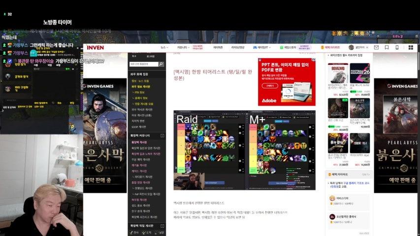
Task: Click the 노방종 타이머 overlay title
Action: point(57,22)
